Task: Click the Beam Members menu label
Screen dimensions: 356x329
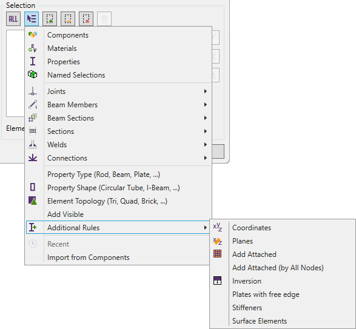Action: [x=72, y=105]
